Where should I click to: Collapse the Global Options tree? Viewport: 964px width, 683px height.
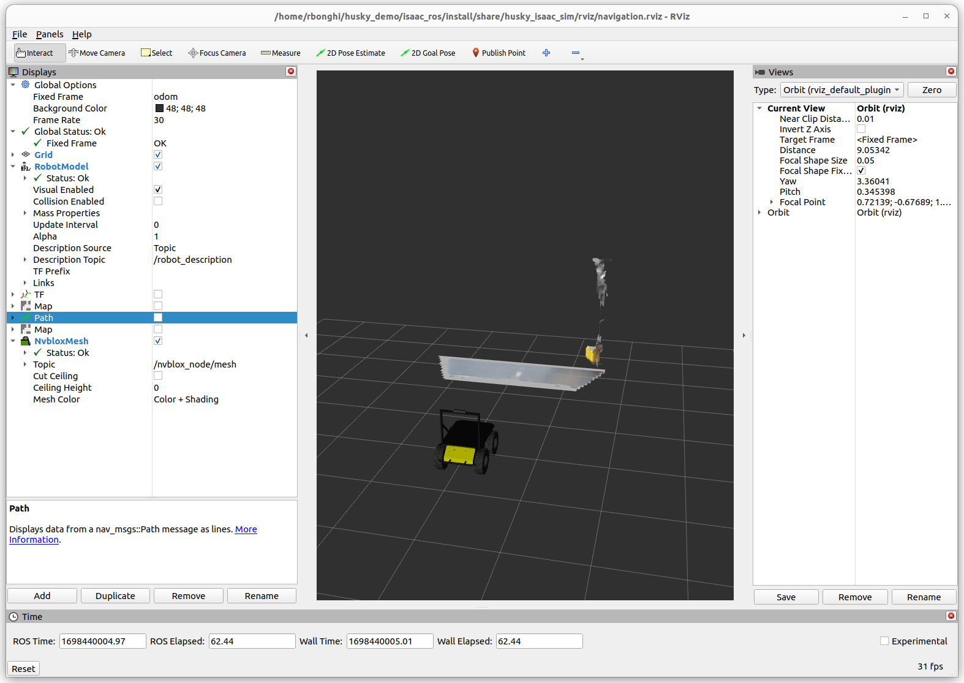tap(13, 85)
